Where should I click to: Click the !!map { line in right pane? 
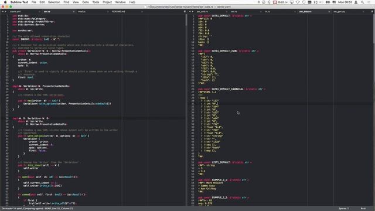click(203, 98)
